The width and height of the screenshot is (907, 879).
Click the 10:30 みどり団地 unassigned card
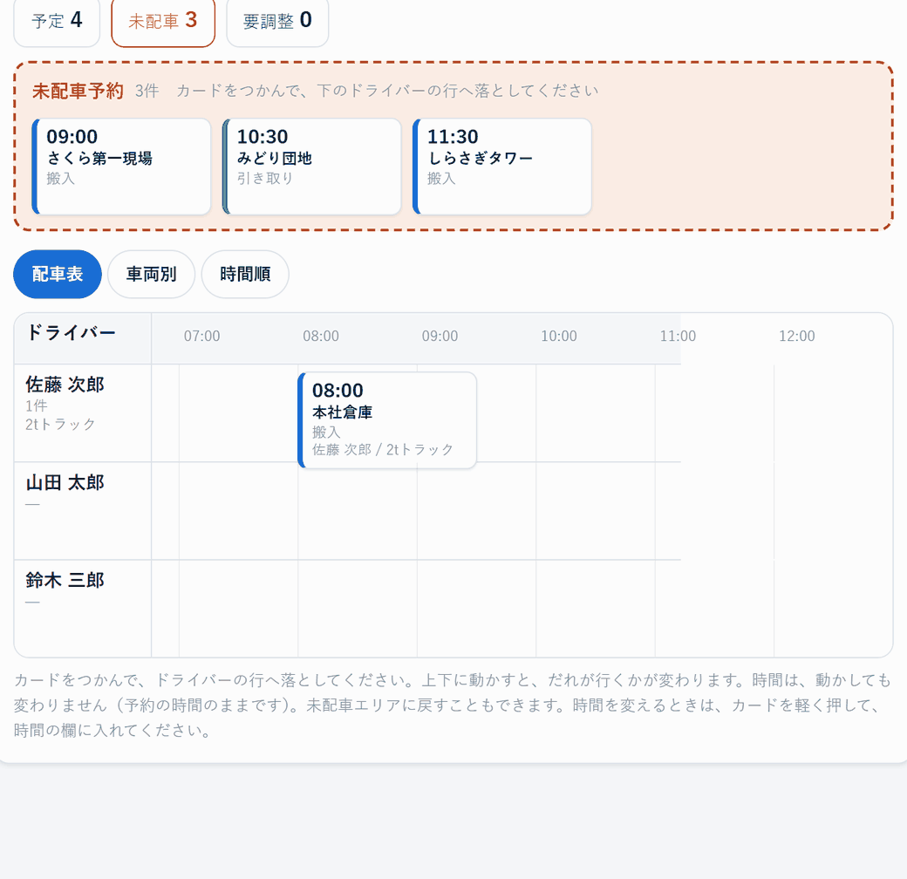point(312,167)
